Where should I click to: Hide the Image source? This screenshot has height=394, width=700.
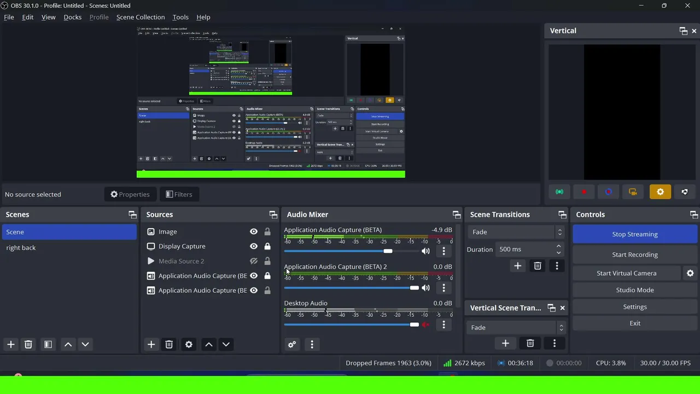[x=254, y=231]
